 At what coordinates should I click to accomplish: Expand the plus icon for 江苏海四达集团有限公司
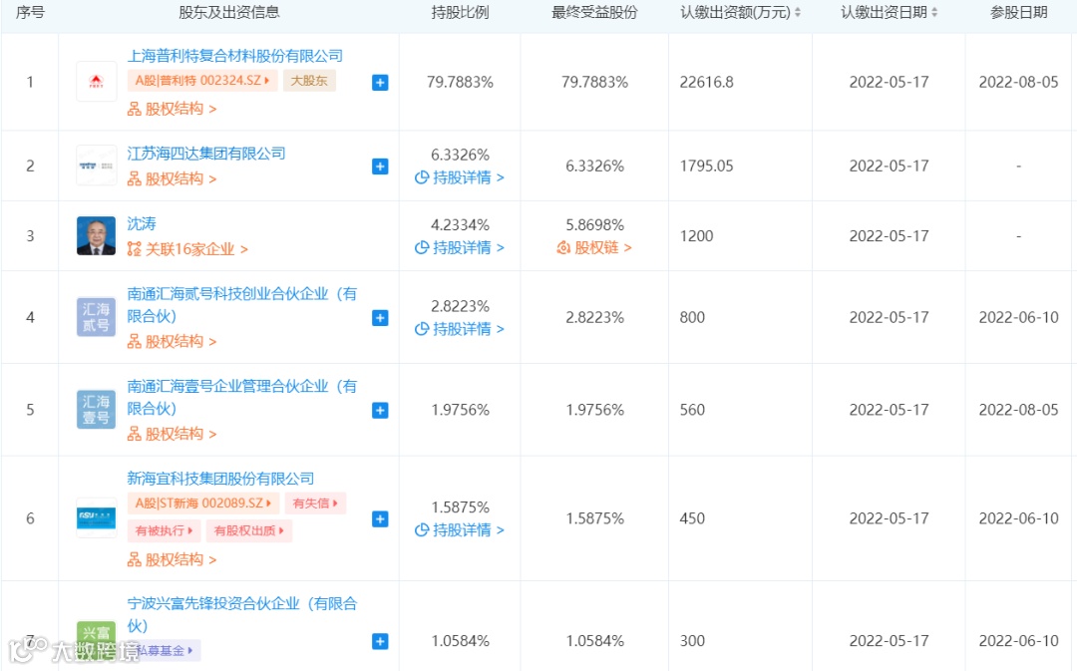coord(380,167)
